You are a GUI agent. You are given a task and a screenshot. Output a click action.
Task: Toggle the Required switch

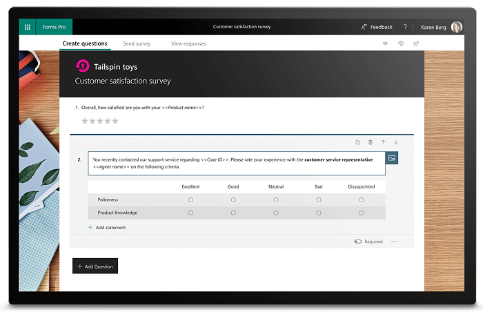coord(358,242)
